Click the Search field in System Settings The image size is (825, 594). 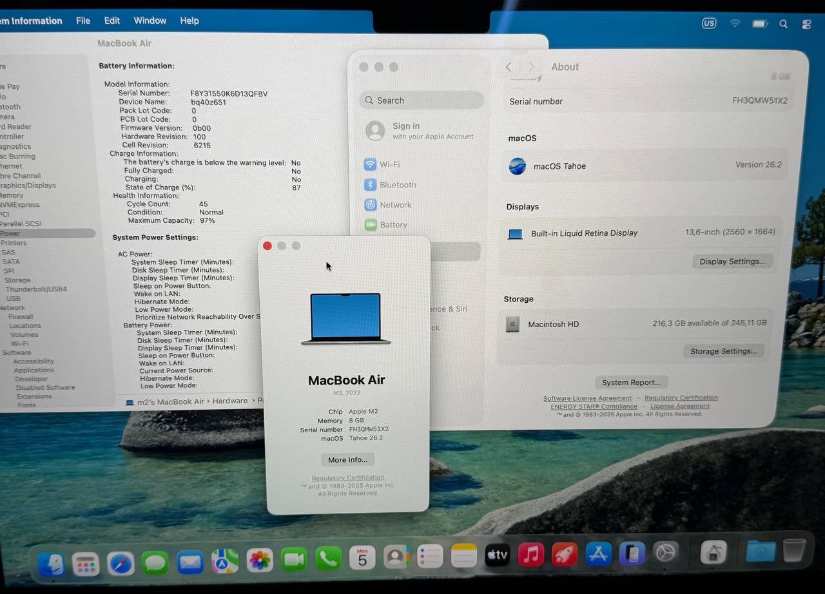[x=422, y=101]
